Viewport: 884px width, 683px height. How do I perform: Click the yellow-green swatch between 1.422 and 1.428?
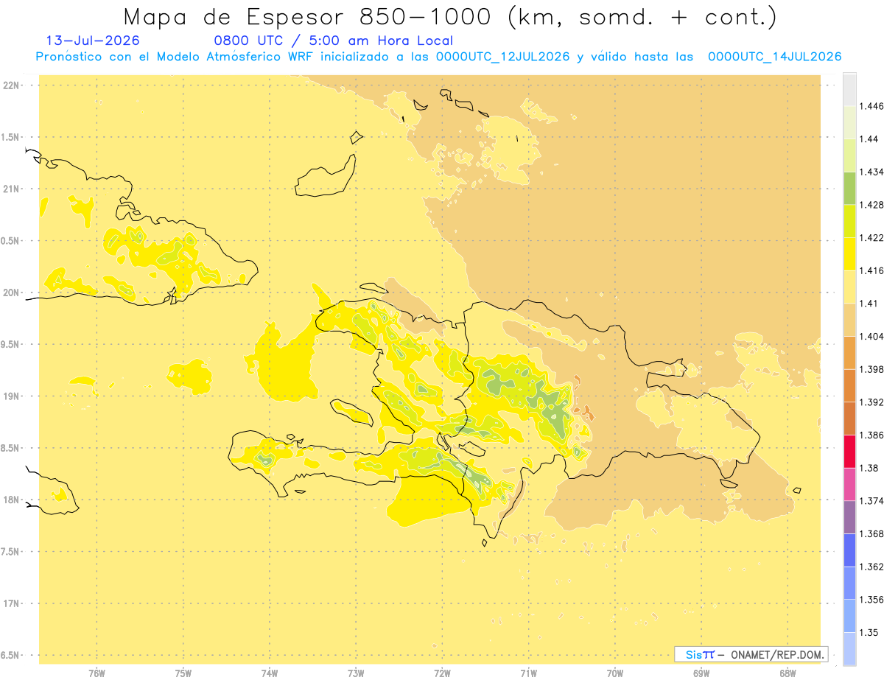(849, 221)
